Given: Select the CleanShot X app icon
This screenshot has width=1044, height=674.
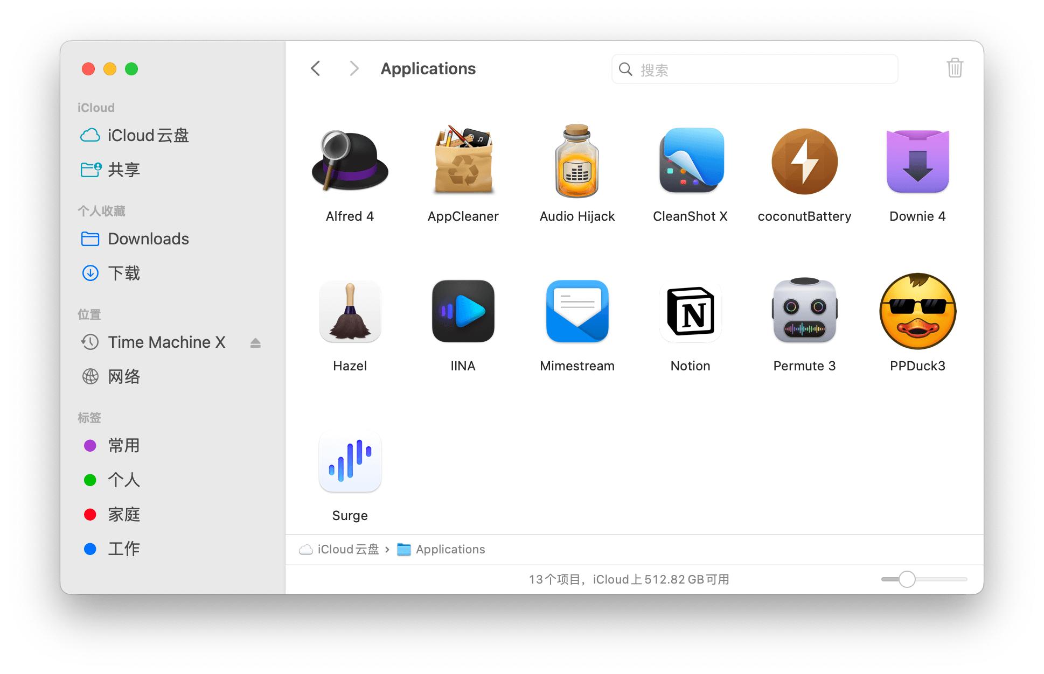Looking at the screenshot, I should click(x=691, y=162).
